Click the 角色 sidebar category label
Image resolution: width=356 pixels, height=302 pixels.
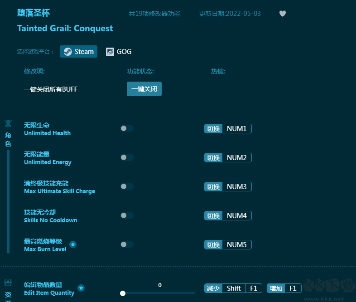click(8, 140)
